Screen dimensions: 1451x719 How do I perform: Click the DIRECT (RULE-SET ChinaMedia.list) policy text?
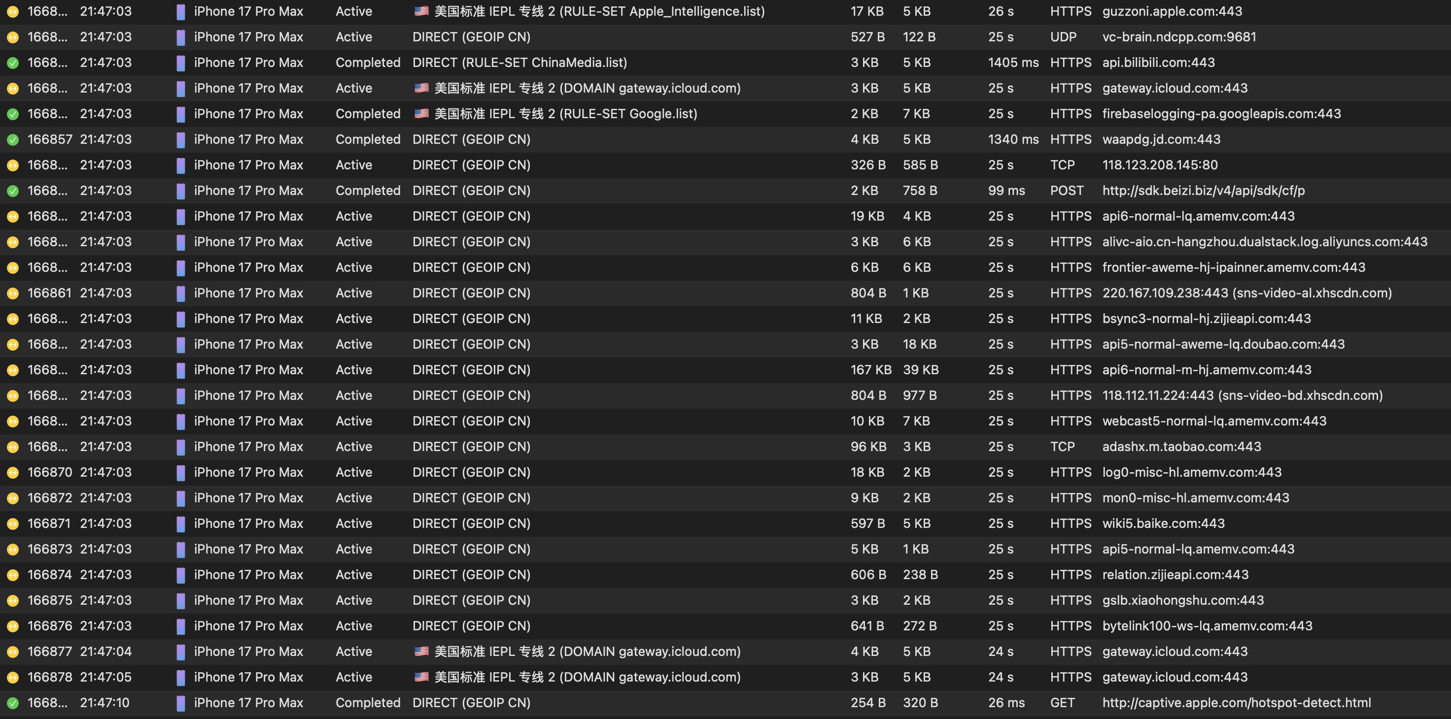pyautogui.click(x=519, y=63)
